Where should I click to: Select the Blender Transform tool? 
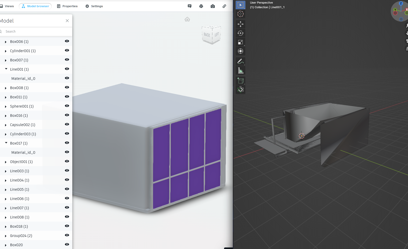241,51
